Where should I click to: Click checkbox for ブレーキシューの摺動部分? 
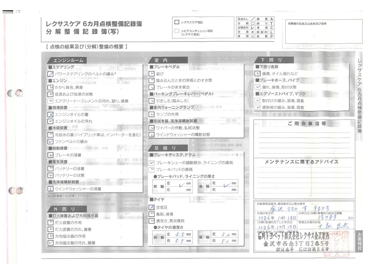point(152,163)
